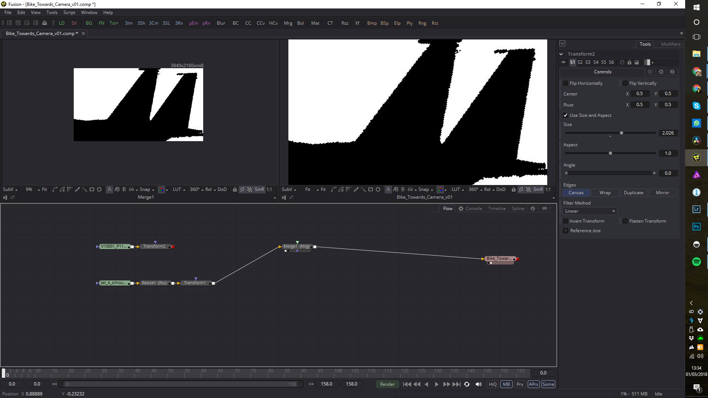Pin the Transform2 tool controls
The width and height of the screenshot is (708, 398).
563,62
